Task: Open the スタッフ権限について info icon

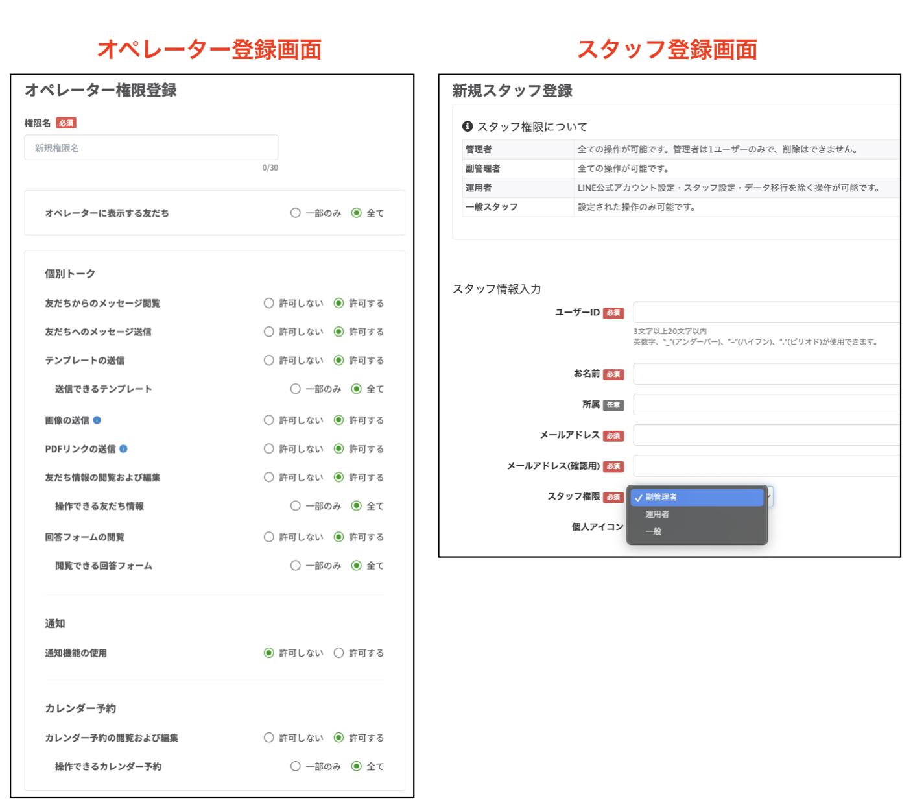Action: (466, 127)
